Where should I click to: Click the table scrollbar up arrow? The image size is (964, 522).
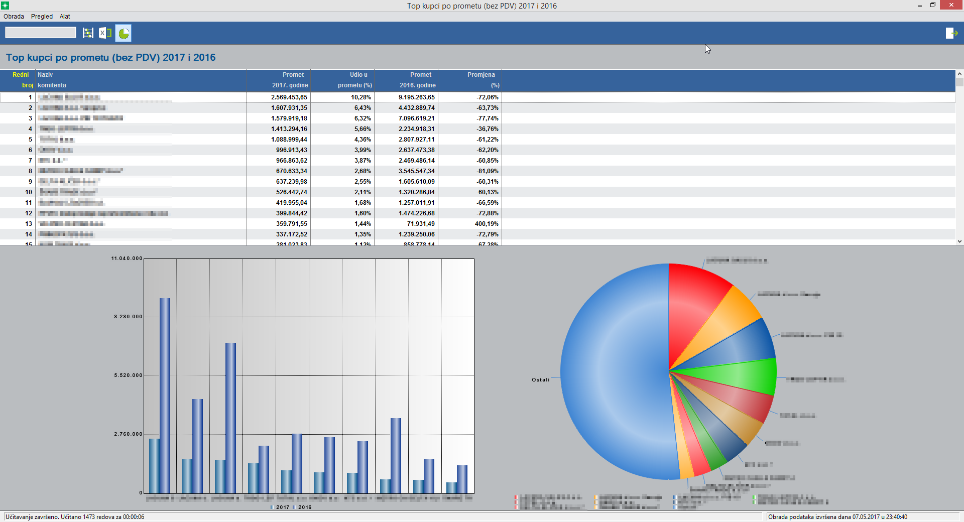959,73
